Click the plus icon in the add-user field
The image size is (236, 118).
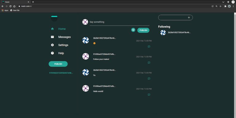tap(189, 17)
